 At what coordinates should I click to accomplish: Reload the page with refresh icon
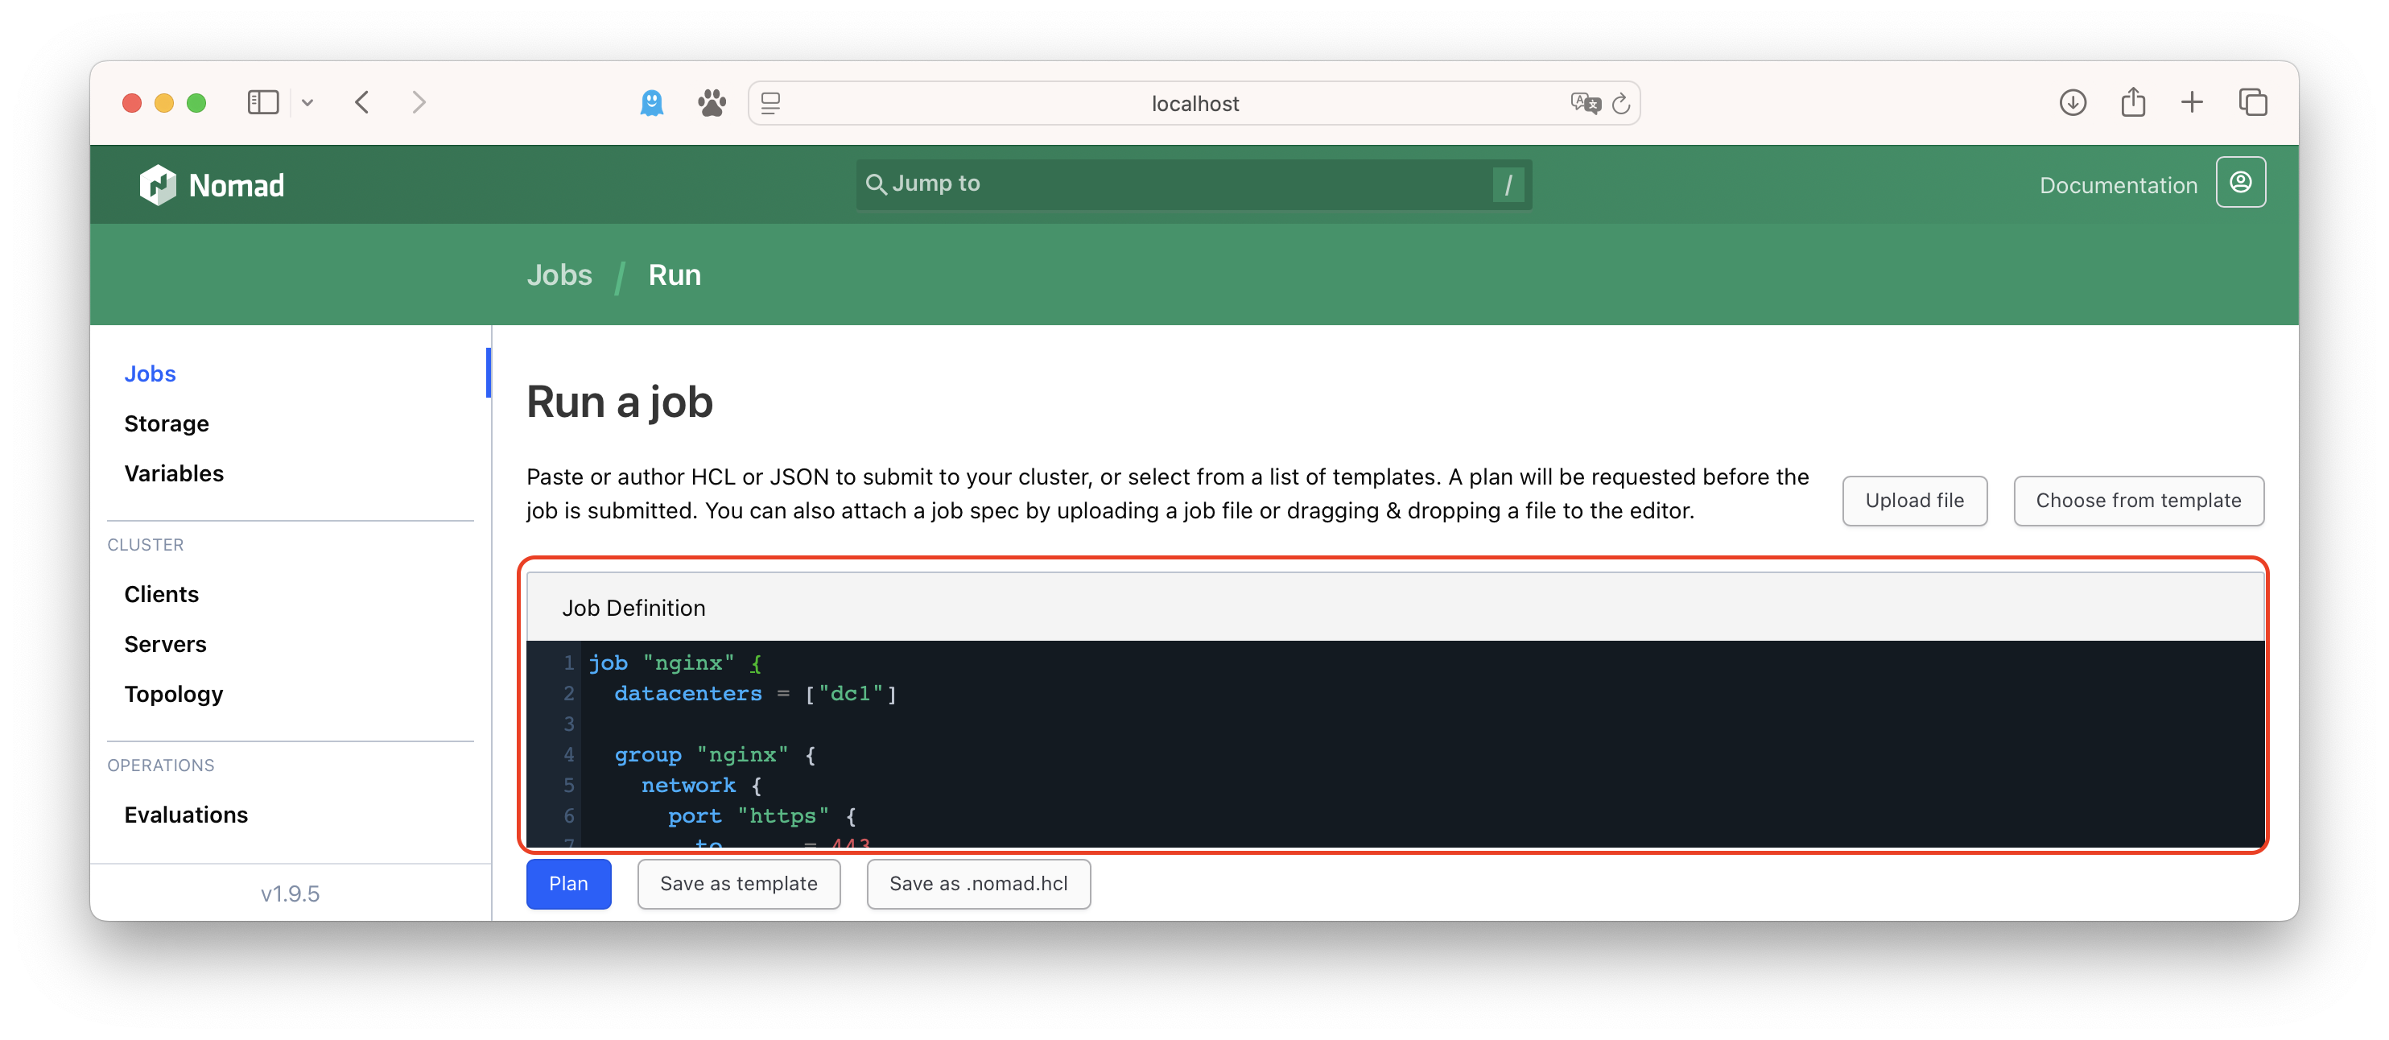pyautogui.click(x=1620, y=104)
